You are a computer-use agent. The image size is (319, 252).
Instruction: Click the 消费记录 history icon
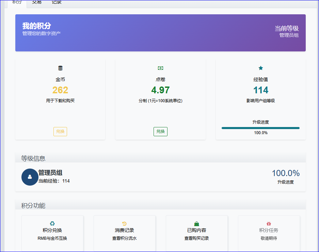tap(124, 224)
